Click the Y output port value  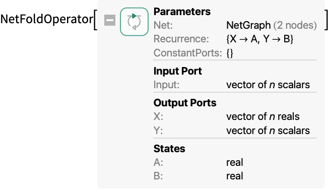pyautogui.click(x=268, y=131)
